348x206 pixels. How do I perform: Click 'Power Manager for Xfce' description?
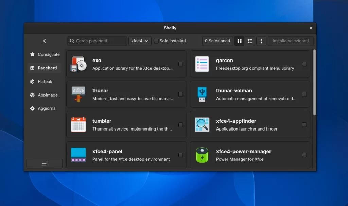(x=240, y=159)
